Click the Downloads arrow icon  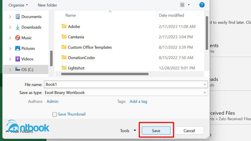coord(18,27)
